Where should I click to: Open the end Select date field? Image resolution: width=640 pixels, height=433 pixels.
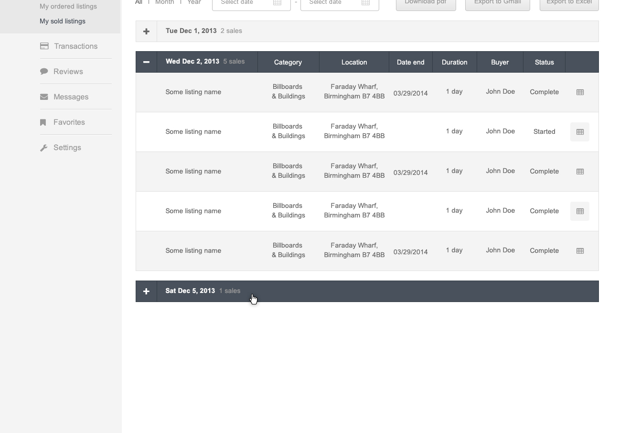click(340, 4)
